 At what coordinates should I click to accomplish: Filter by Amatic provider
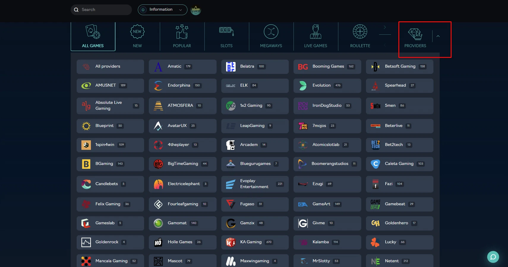[183, 66]
